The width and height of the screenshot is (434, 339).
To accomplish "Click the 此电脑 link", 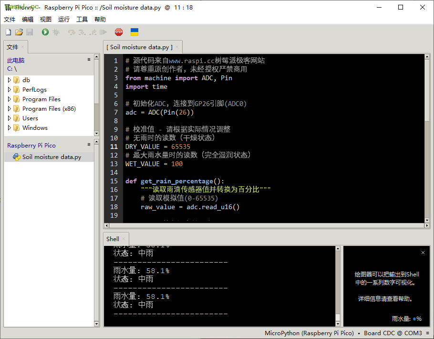I will tap(16, 61).
